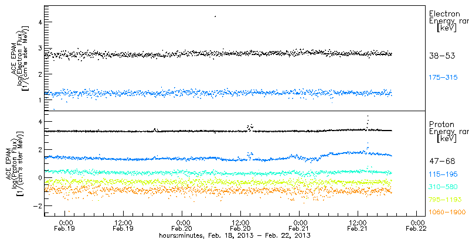Click the proton spike peak near 12:00 Feb.21
Viewport: 469px width, 240px height.
click(x=368, y=116)
